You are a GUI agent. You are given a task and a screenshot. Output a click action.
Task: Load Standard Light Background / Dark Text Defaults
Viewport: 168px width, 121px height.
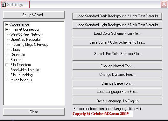coord(117,25)
